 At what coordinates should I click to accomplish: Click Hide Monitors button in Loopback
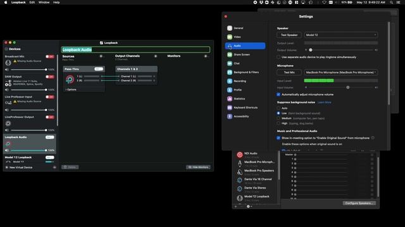point(198,167)
